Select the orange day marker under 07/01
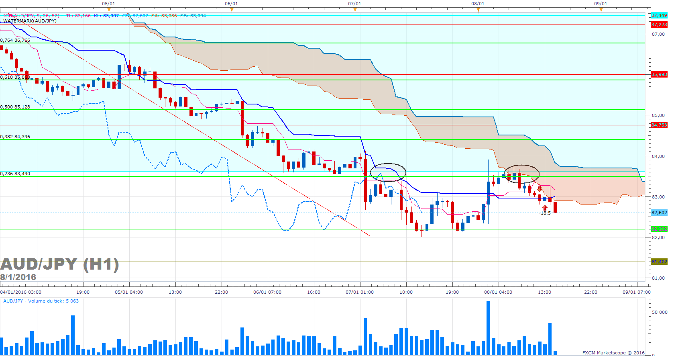Image resolution: width=674 pixels, height=356 pixels. click(355, 10)
